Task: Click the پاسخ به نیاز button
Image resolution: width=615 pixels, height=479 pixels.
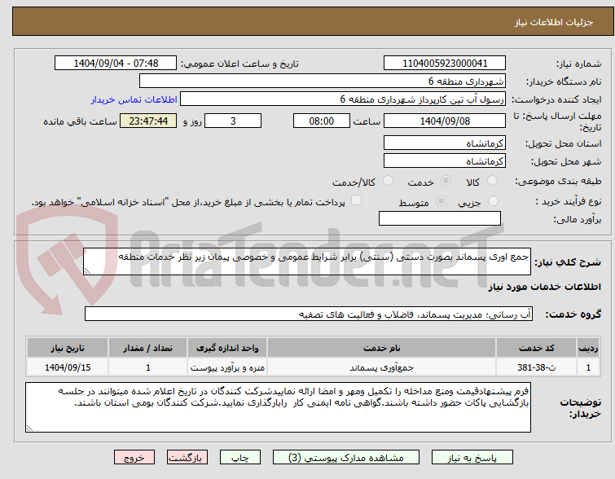Action: tap(472, 458)
